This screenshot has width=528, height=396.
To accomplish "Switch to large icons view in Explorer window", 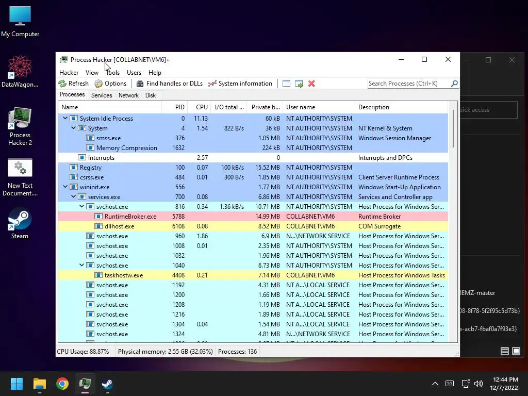I will 516,351.
